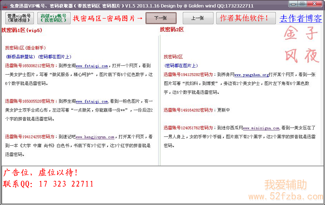Visit the 去作者博客 link

pos(300,18)
